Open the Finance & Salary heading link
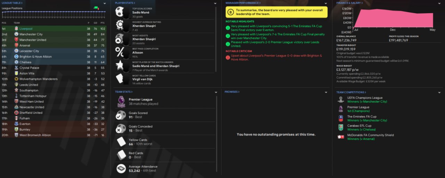Viewport: 445px width, 178px height. [x=349, y=3]
